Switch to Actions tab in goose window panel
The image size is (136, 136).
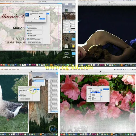54,79
